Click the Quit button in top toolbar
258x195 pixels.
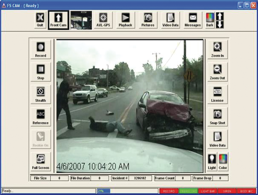pos(40,20)
